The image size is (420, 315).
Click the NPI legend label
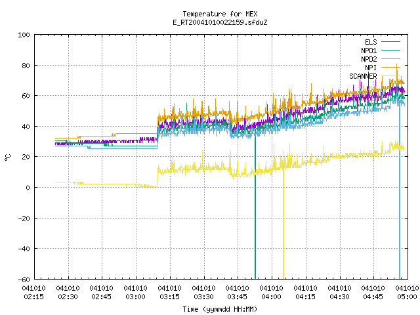coord(371,68)
